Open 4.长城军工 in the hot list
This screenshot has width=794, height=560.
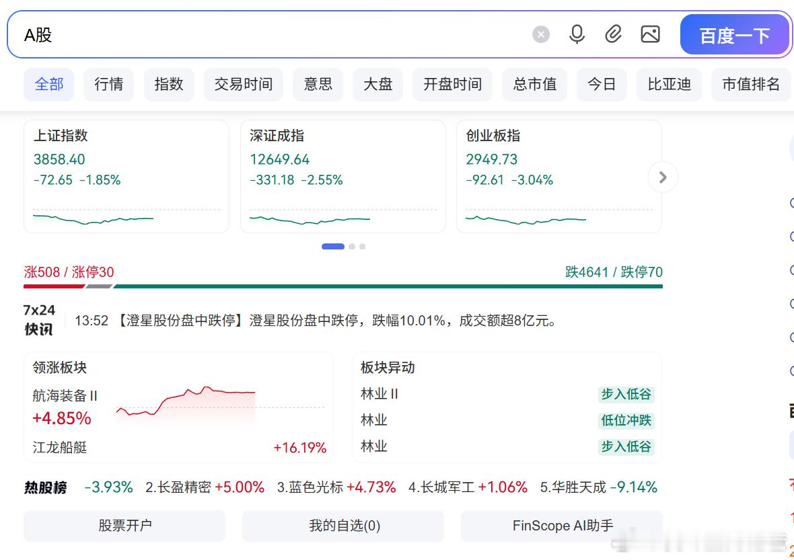tap(468, 487)
